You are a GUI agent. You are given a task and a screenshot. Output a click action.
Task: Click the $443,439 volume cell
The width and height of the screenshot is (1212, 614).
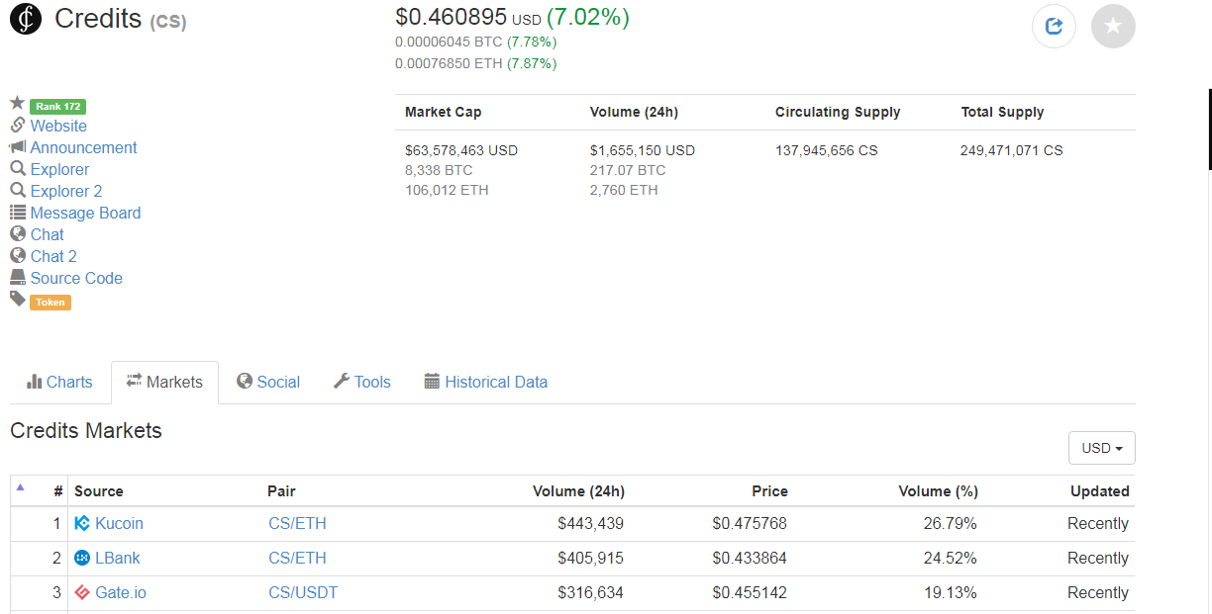(590, 523)
